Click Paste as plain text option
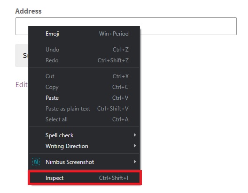This screenshot has height=193, width=248. tap(84, 109)
